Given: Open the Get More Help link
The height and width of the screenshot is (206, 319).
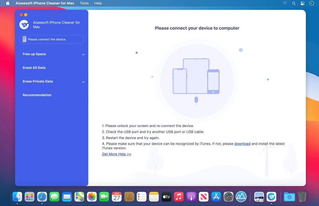Looking at the screenshot, I should [x=116, y=154].
